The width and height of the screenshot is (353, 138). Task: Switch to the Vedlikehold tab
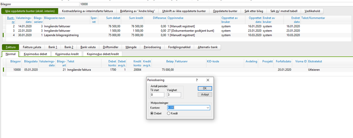click(x=312, y=11)
